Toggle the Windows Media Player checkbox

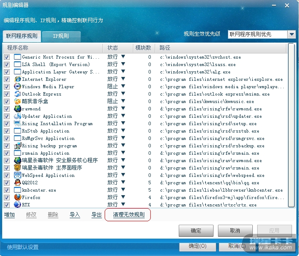[7, 86]
